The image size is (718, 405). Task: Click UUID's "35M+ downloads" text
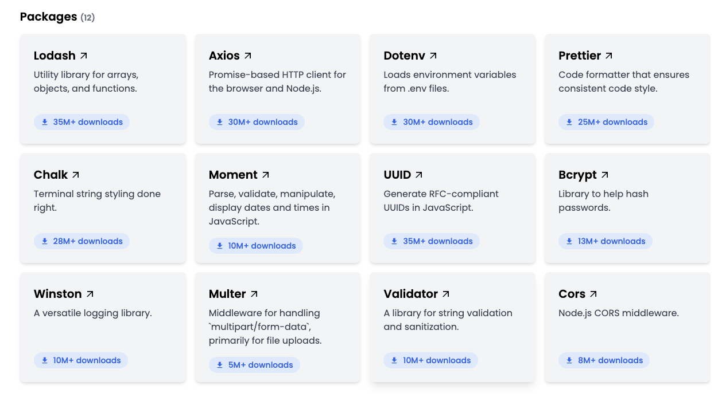tap(438, 241)
